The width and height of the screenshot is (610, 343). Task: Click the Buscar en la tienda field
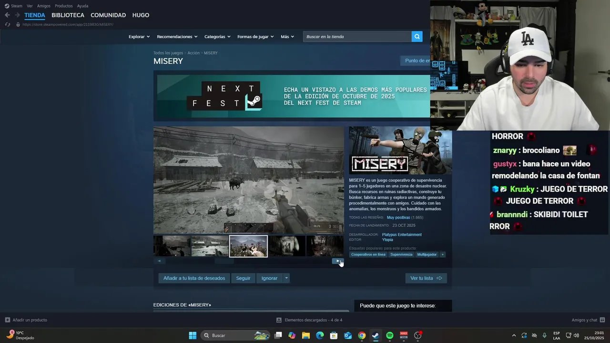pyautogui.click(x=357, y=37)
